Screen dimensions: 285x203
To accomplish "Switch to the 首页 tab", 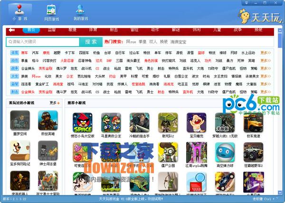I will coord(31,30).
